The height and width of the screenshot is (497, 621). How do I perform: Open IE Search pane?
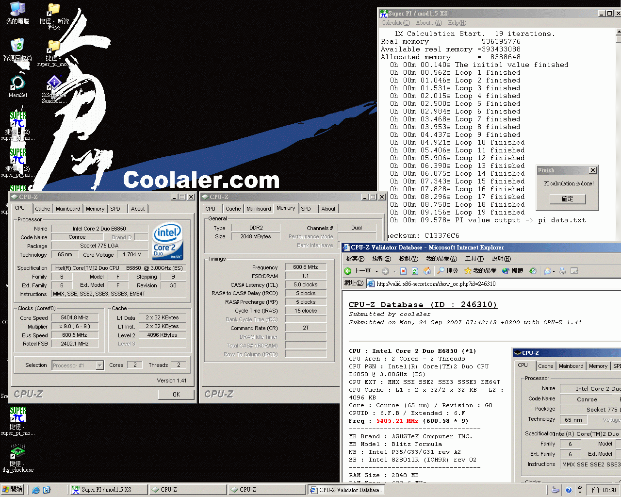tap(447, 271)
